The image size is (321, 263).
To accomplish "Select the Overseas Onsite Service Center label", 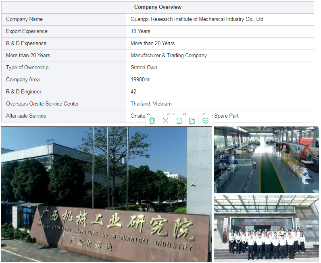I will pos(42,104).
